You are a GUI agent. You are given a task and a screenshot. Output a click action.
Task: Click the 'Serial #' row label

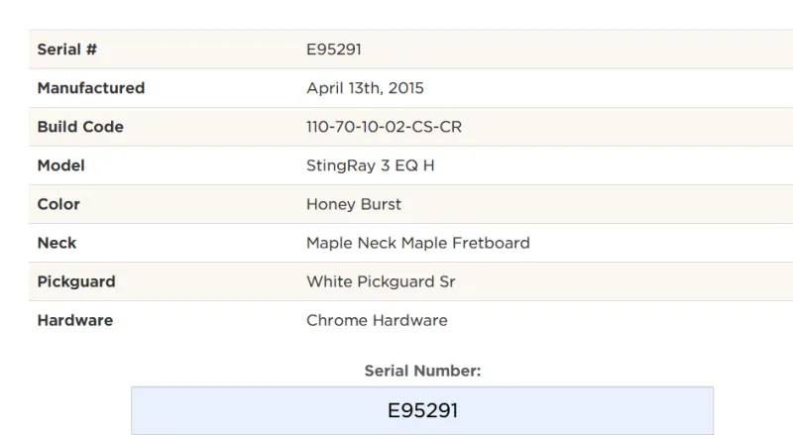[x=67, y=50]
